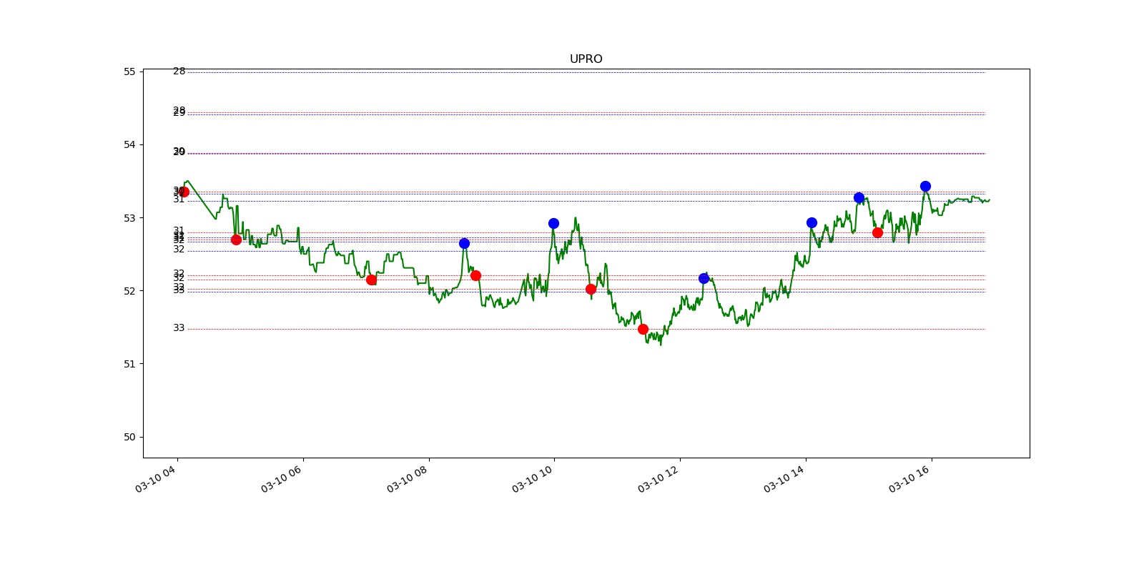Image resolution: width=1144 pixels, height=572 pixels.
Task: Select the blue marker at 10:00 near 52.9
Action: point(553,223)
